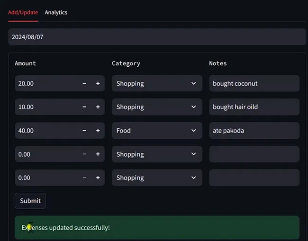This screenshot has height=241, width=308.
Task: Edit the 'ate pakoda' notes field
Action: click(254, 131)
